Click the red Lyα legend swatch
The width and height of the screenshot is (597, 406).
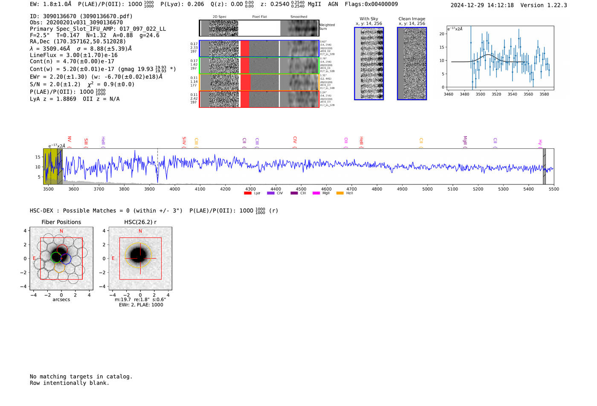(x=247, y=193)
